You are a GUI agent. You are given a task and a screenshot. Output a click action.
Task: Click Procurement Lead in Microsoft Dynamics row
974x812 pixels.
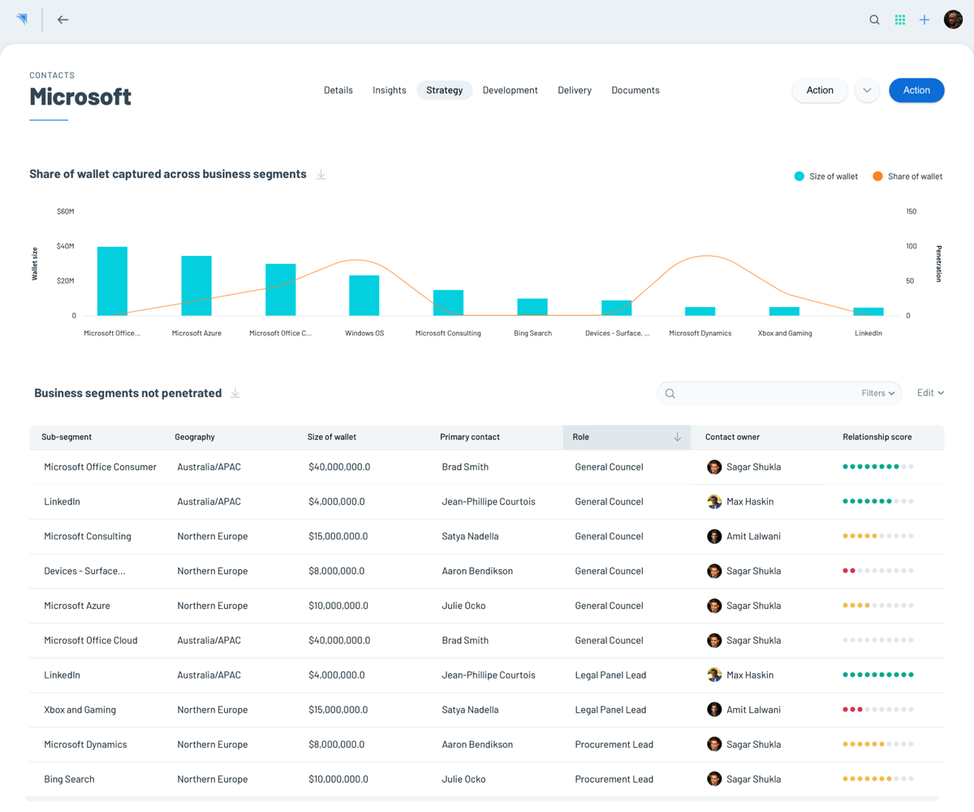pos(614,745)
